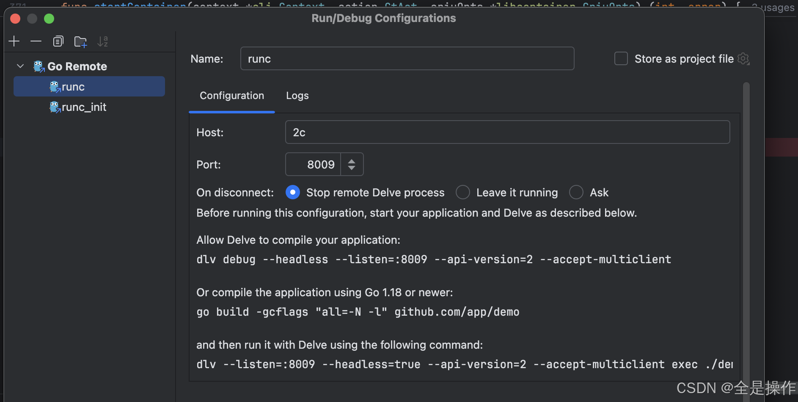Image resolution: width=798 pixels, height=402 pixels.
Task: Switch to the Logs tab
Action: coord(297,96)
